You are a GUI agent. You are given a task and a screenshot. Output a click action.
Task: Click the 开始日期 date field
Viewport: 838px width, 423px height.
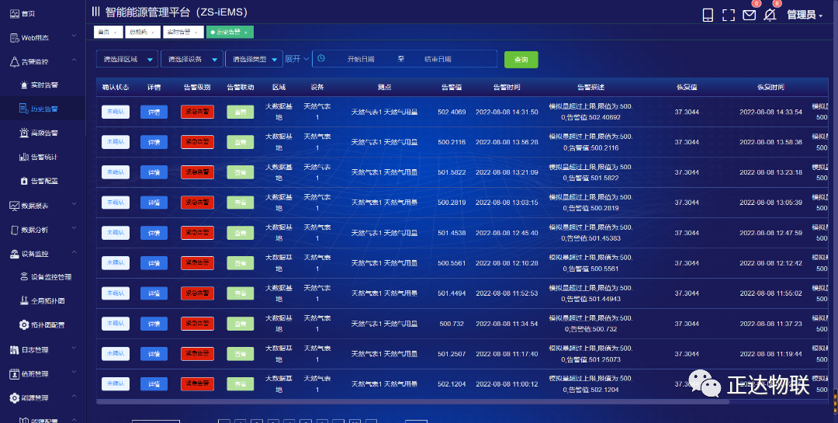(x=361, y=59)
